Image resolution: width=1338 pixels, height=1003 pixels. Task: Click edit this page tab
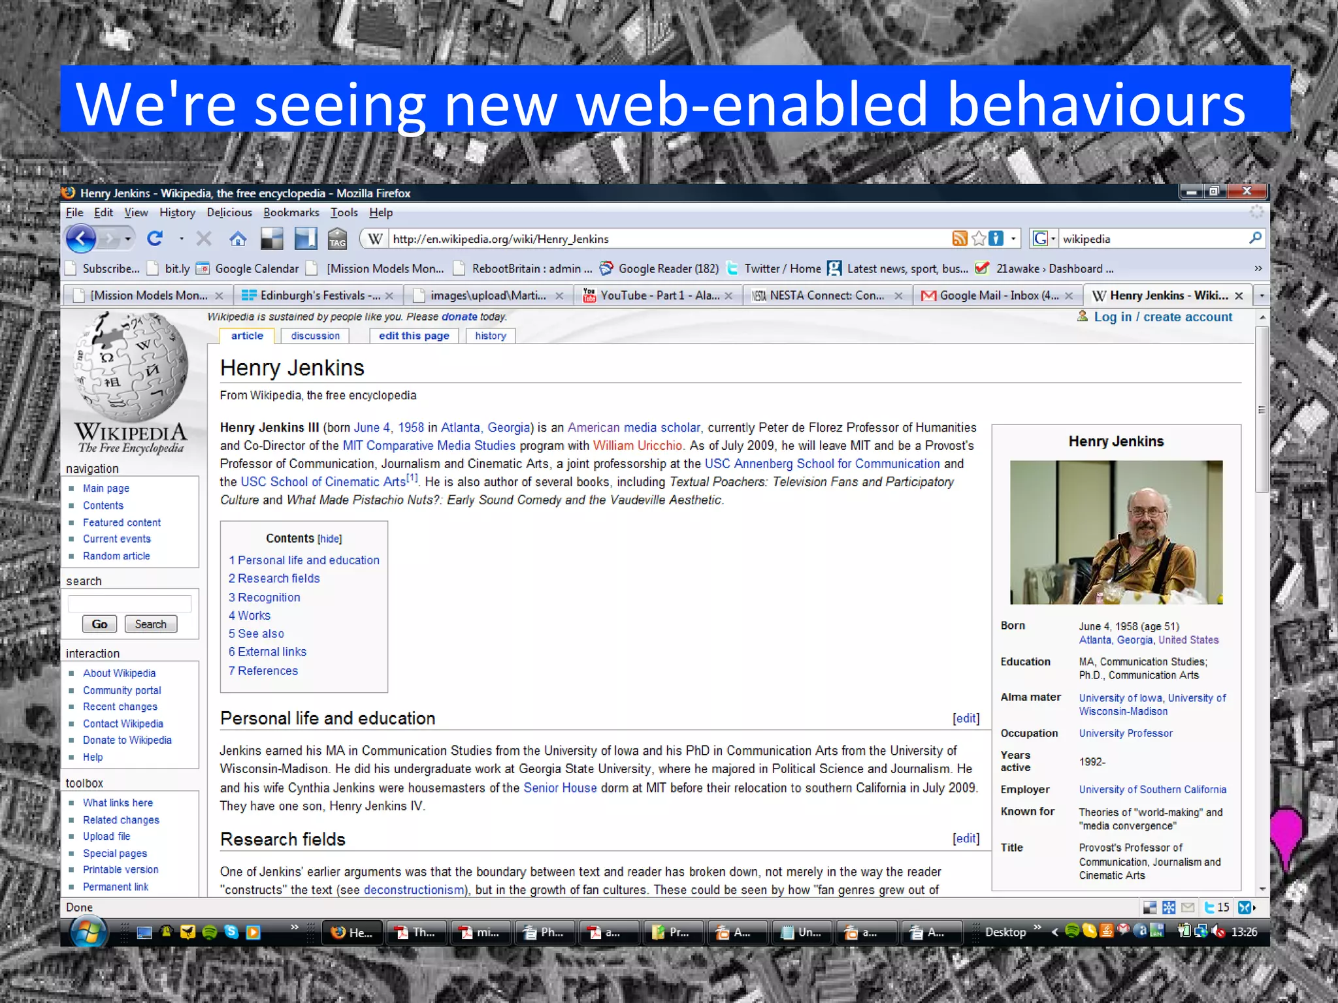click(x=414, y=336)
